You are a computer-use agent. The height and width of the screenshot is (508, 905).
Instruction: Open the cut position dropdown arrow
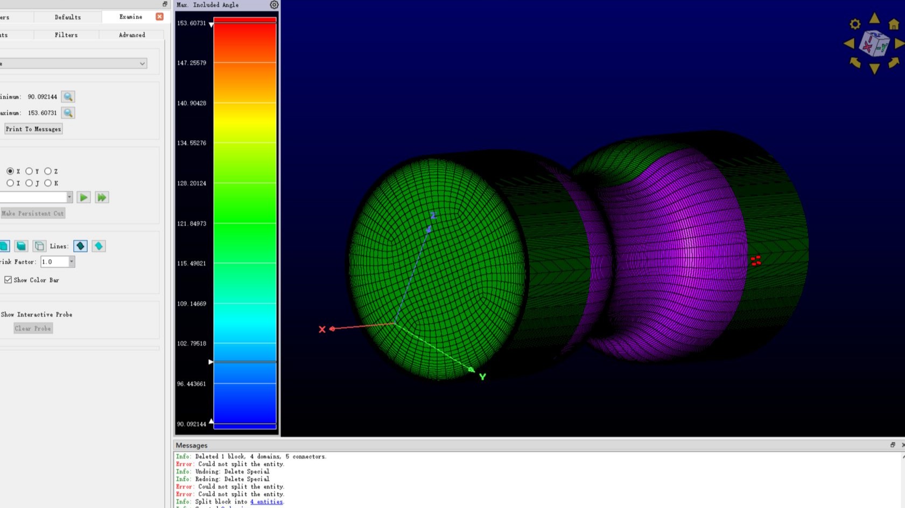tap(69, 197)
